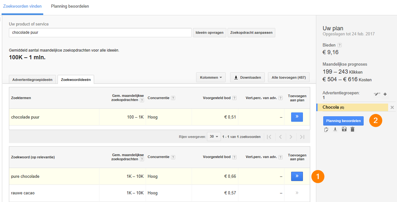Remove the Chocola ad group with X

(392, 107)
